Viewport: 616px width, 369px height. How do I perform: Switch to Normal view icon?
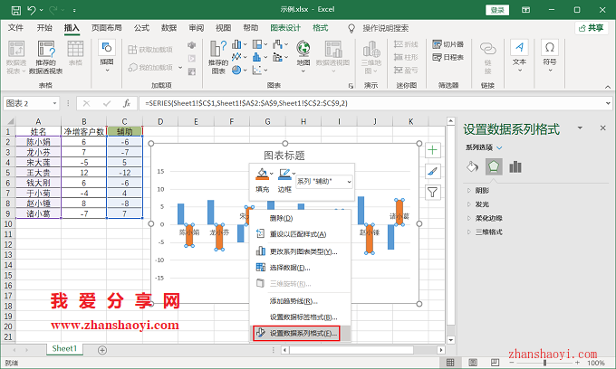click(x=450, y=363)
